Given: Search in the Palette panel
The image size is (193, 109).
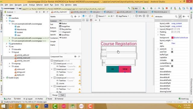Looking at the screenshot, I should pos(72,16).
